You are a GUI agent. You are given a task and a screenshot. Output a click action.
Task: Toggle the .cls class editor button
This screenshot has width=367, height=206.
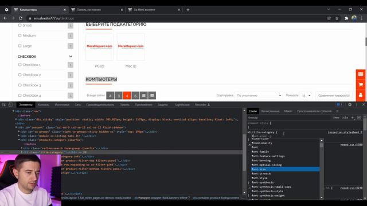(345, 118)
